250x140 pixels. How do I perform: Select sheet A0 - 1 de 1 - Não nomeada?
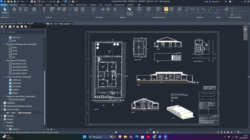point(19,113)
